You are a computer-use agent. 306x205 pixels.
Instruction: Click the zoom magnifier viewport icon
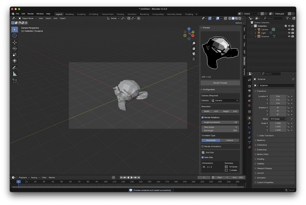193,43
